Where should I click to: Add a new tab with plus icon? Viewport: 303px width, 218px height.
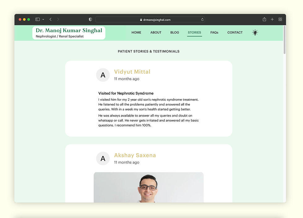272,19
